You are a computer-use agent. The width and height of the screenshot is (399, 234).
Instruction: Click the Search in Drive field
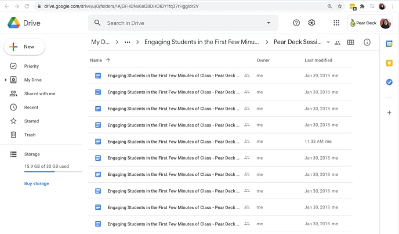coord(183,23)
